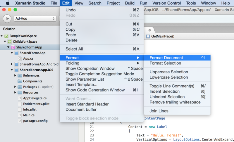
Task: Click the ChildWorkSpace workspace icon
Action: pyautogui.click(x=9, y=41)
